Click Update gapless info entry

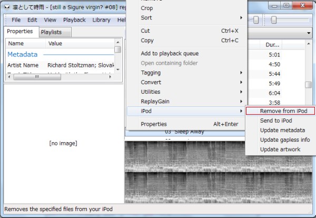(x=284, y=140)
